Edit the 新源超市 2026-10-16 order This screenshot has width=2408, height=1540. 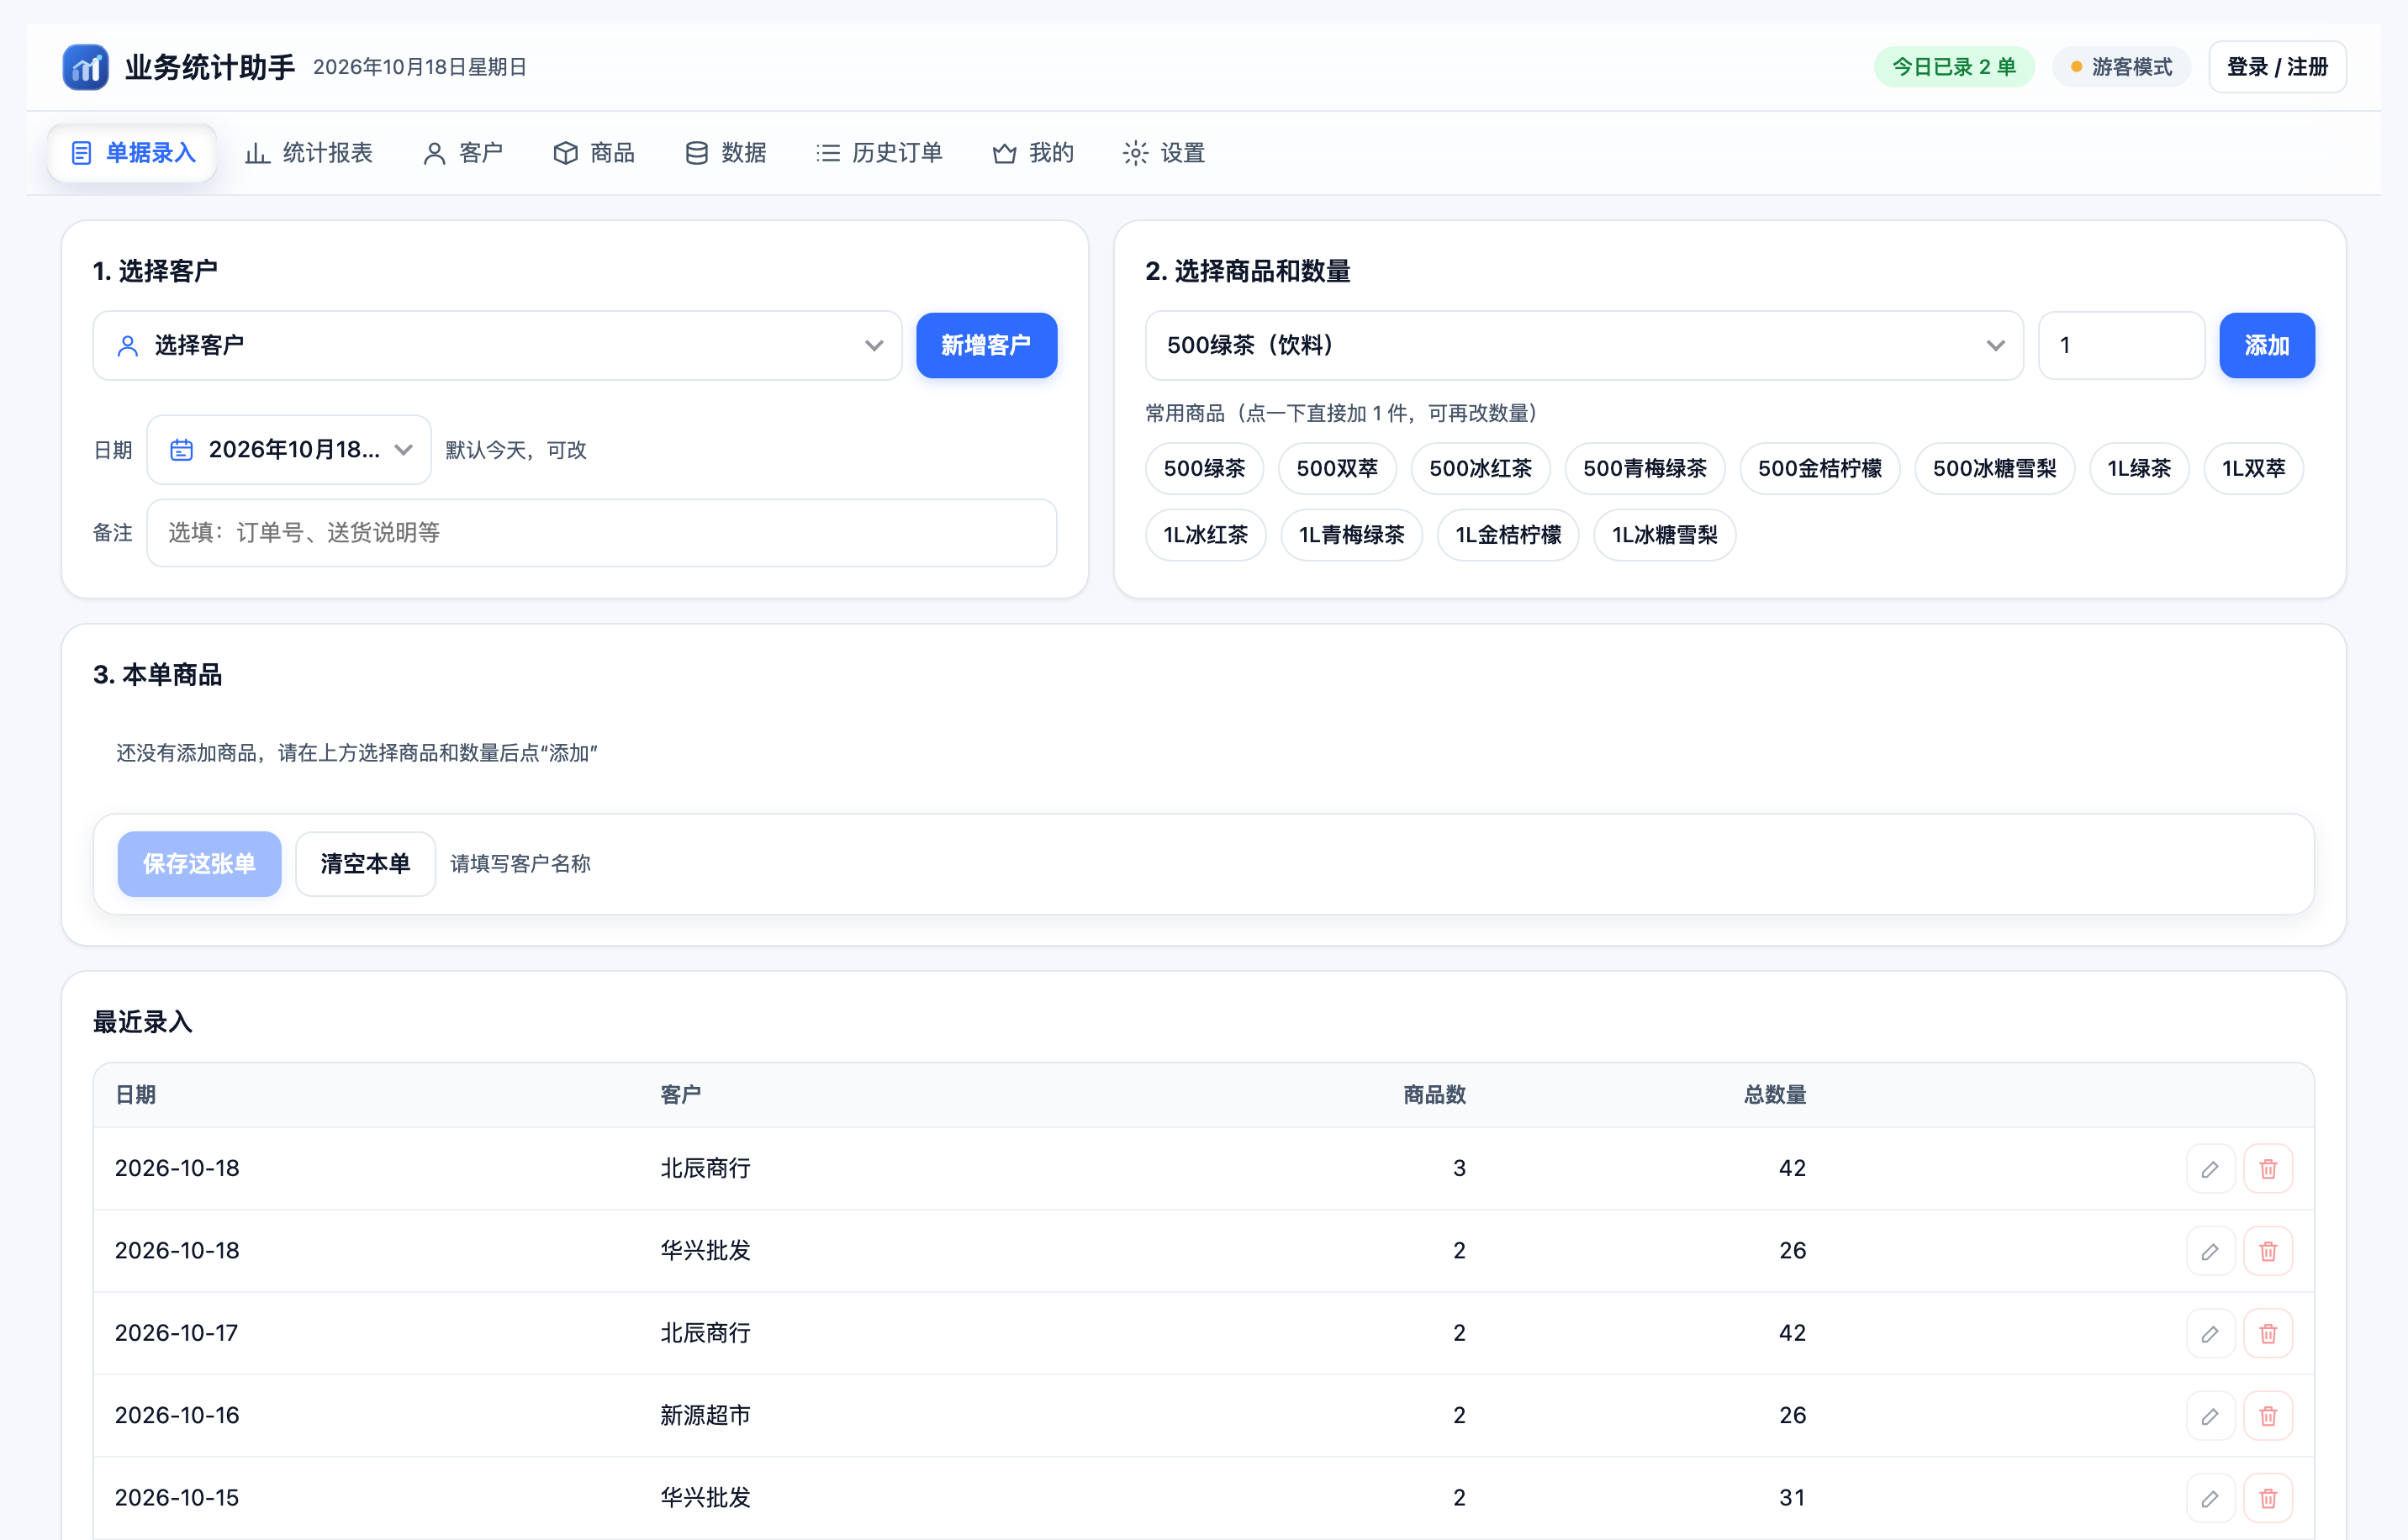2210,1416
